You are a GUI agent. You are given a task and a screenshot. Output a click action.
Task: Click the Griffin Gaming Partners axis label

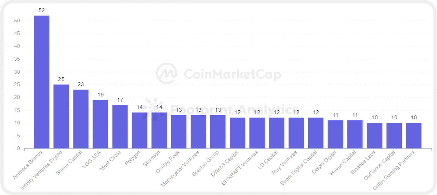click(x=394, y=170)
